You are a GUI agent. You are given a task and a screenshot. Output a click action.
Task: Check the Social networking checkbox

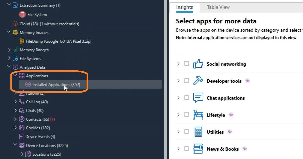click(x=186, y=64)
